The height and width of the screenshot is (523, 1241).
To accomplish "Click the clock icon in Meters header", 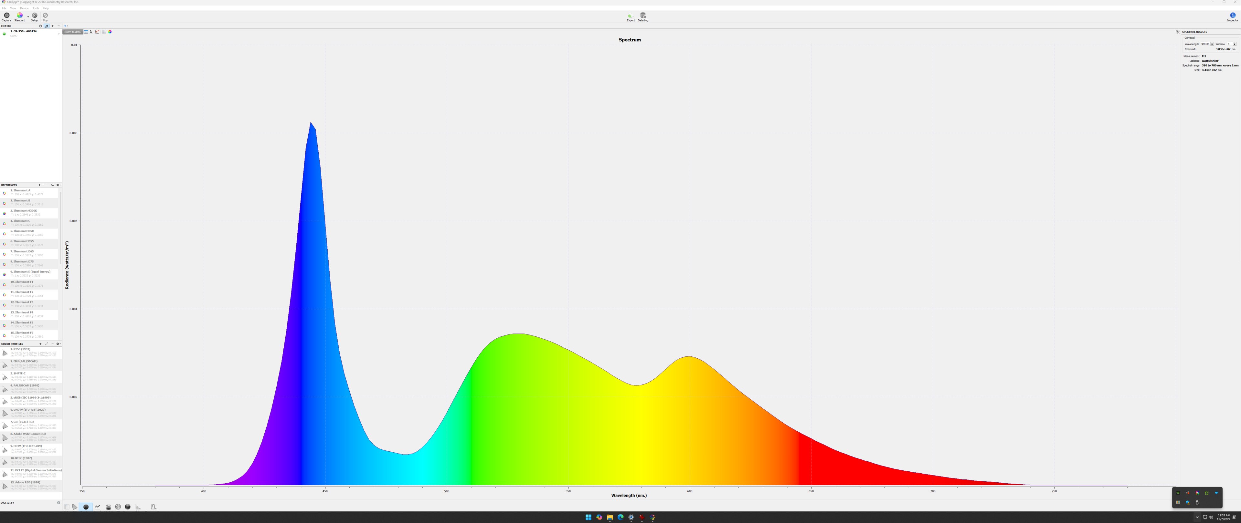I will click(x=40, y=26).
